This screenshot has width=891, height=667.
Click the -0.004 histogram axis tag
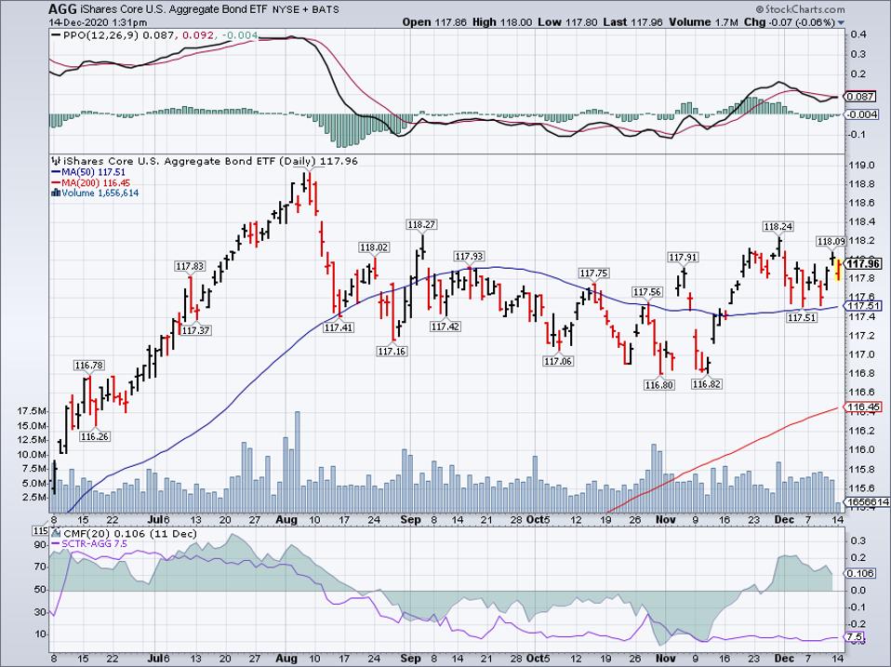862,114
